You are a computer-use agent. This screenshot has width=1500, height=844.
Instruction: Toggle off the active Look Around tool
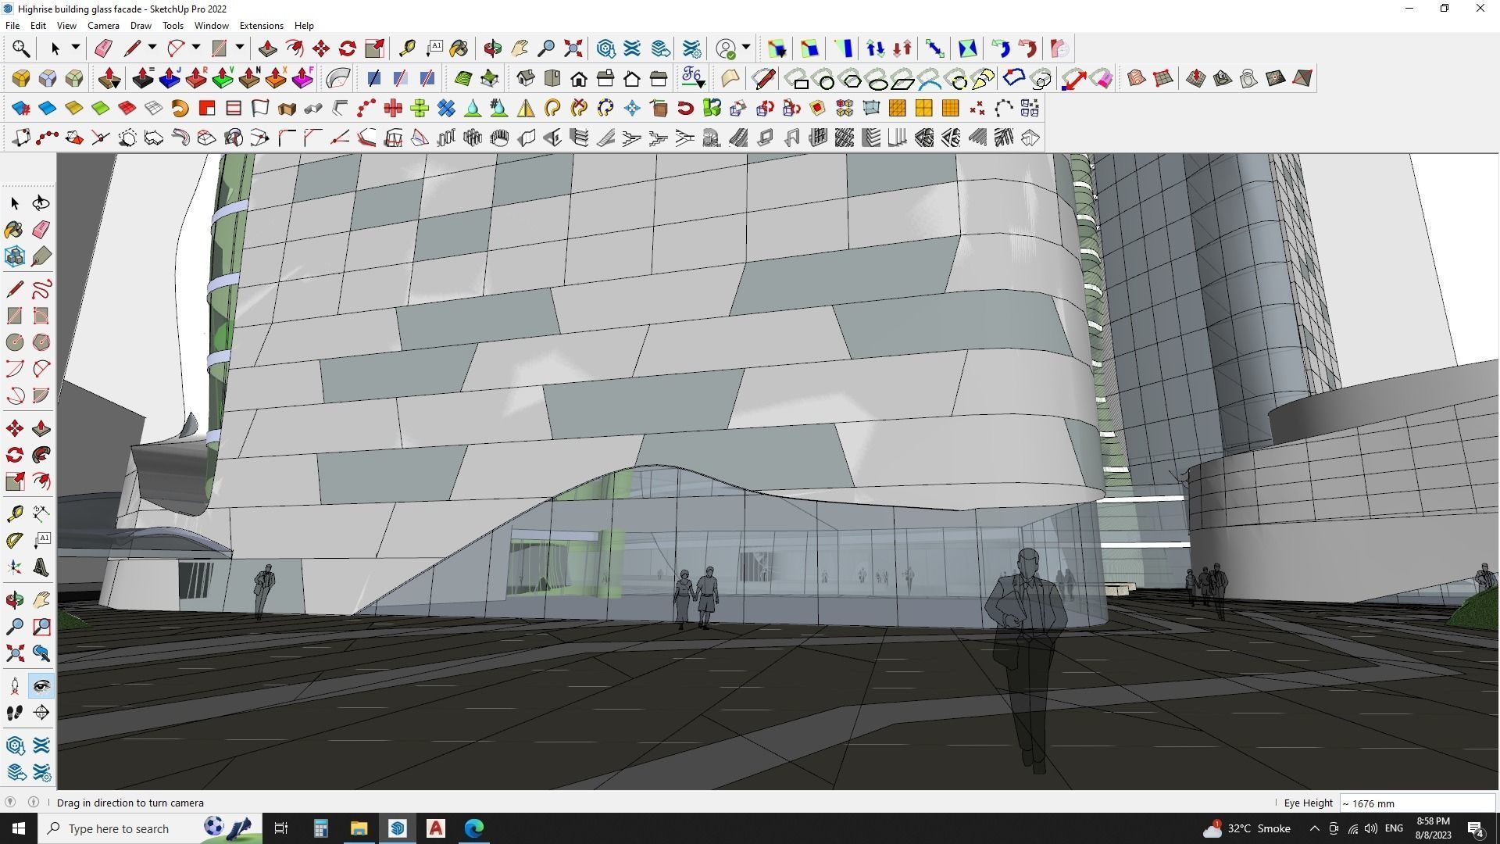[40, 685]
